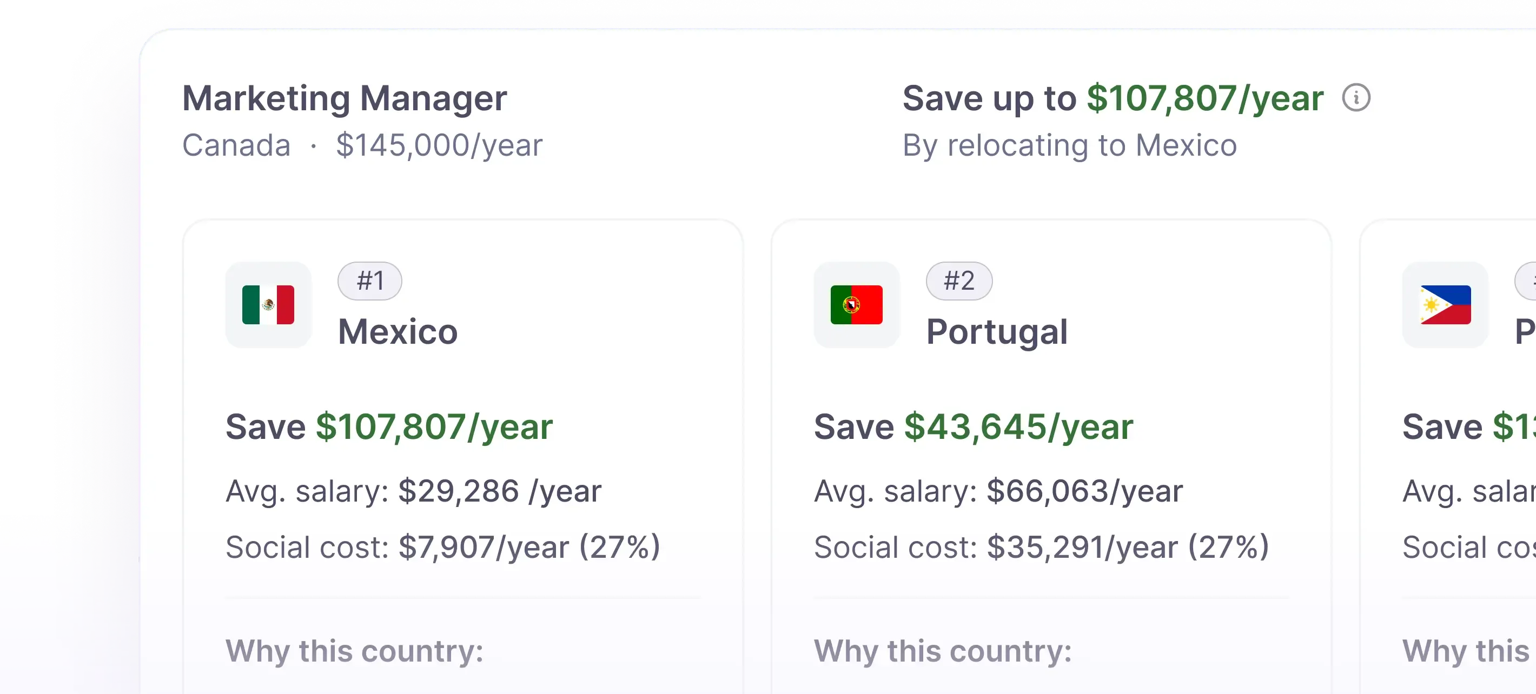Click Mexico's Save $107,807/year amount
The width and height of the screenshot is (1536, 694).
click(x=389, y=427)
